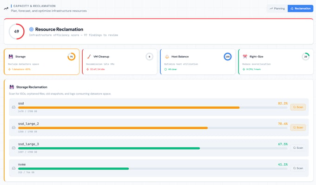The height and width of the screenshot is (185, 316).
Task: Click the 70.4% usage value
Action: pyautogui.click(x=283, y=124)
